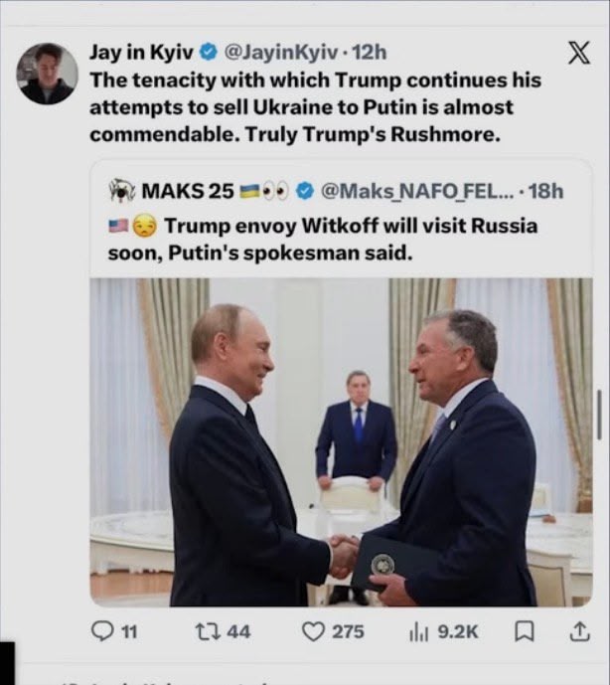The width and height of the screenshot is (610, 685).
Task: Click MAKS 25 display name
Action: click(188, 191)
